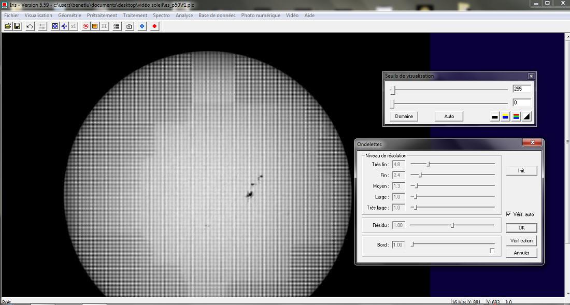The height and width of the screenshot is (305, 570).
Task: Open the Spectro menu
Action: (x=161, y=15)
